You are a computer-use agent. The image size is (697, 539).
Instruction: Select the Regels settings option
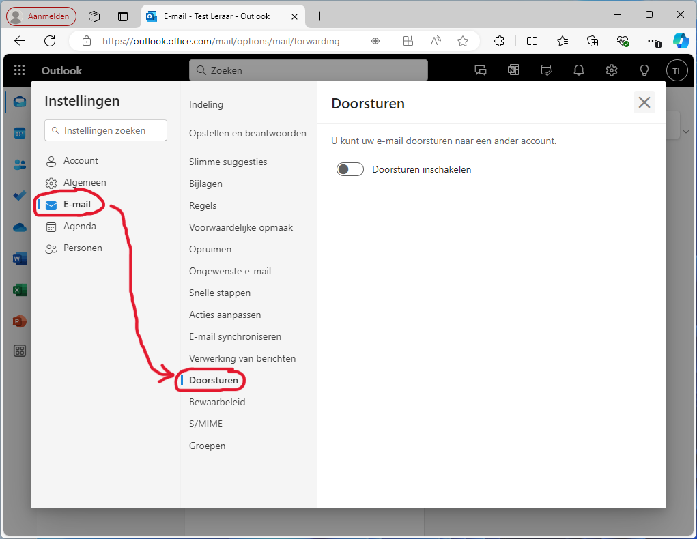(203, 205)
